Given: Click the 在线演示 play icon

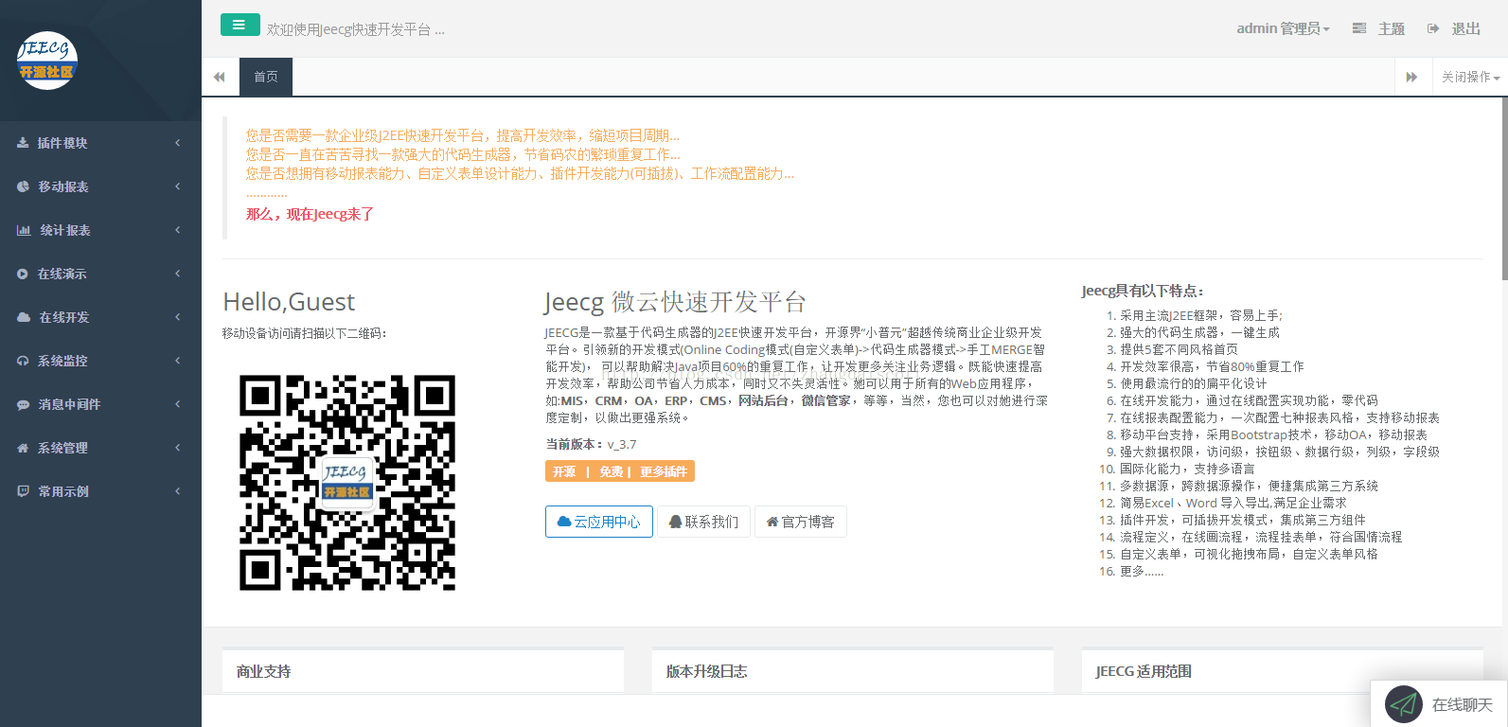Looking at the screenshot, I should pos(23,274).
